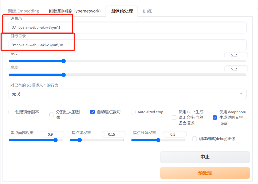This screenshot has height=184, width=258.
Task: Click the 高度 value box showing 512
Action: 236,69
